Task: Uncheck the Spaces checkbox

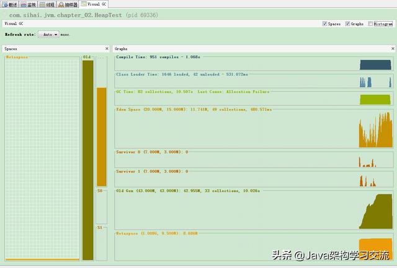Action: click(x=324, y=24)
